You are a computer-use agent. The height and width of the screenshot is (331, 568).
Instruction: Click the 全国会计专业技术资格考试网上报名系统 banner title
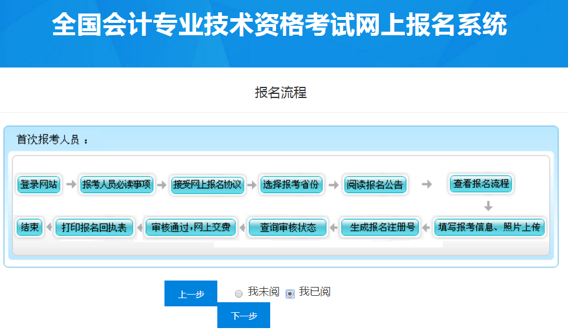(x=280, y=25)
